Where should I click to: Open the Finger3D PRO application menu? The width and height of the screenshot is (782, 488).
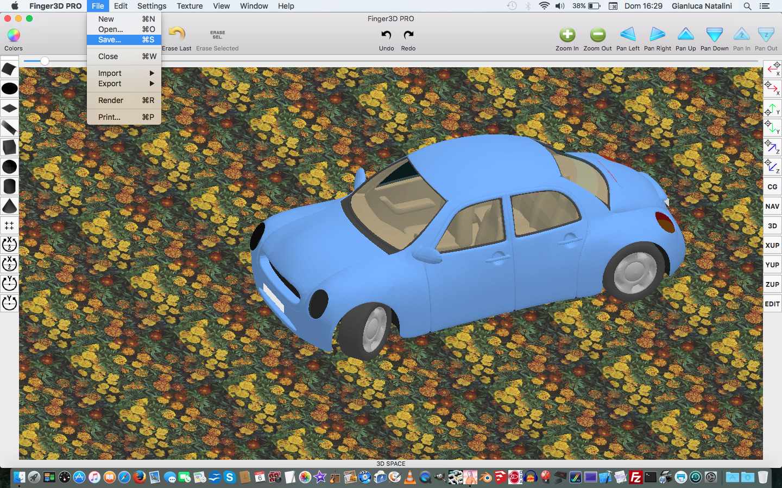coord(55,6)
